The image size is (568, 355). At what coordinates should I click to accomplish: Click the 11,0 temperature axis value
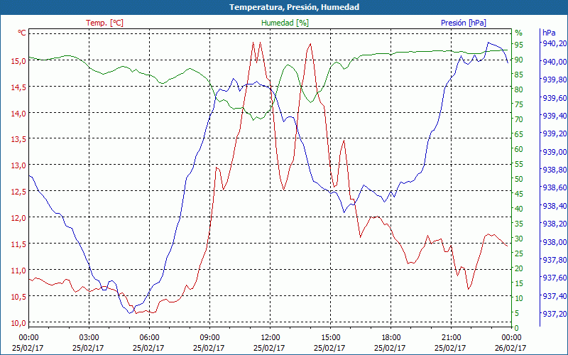click(18, 271)
